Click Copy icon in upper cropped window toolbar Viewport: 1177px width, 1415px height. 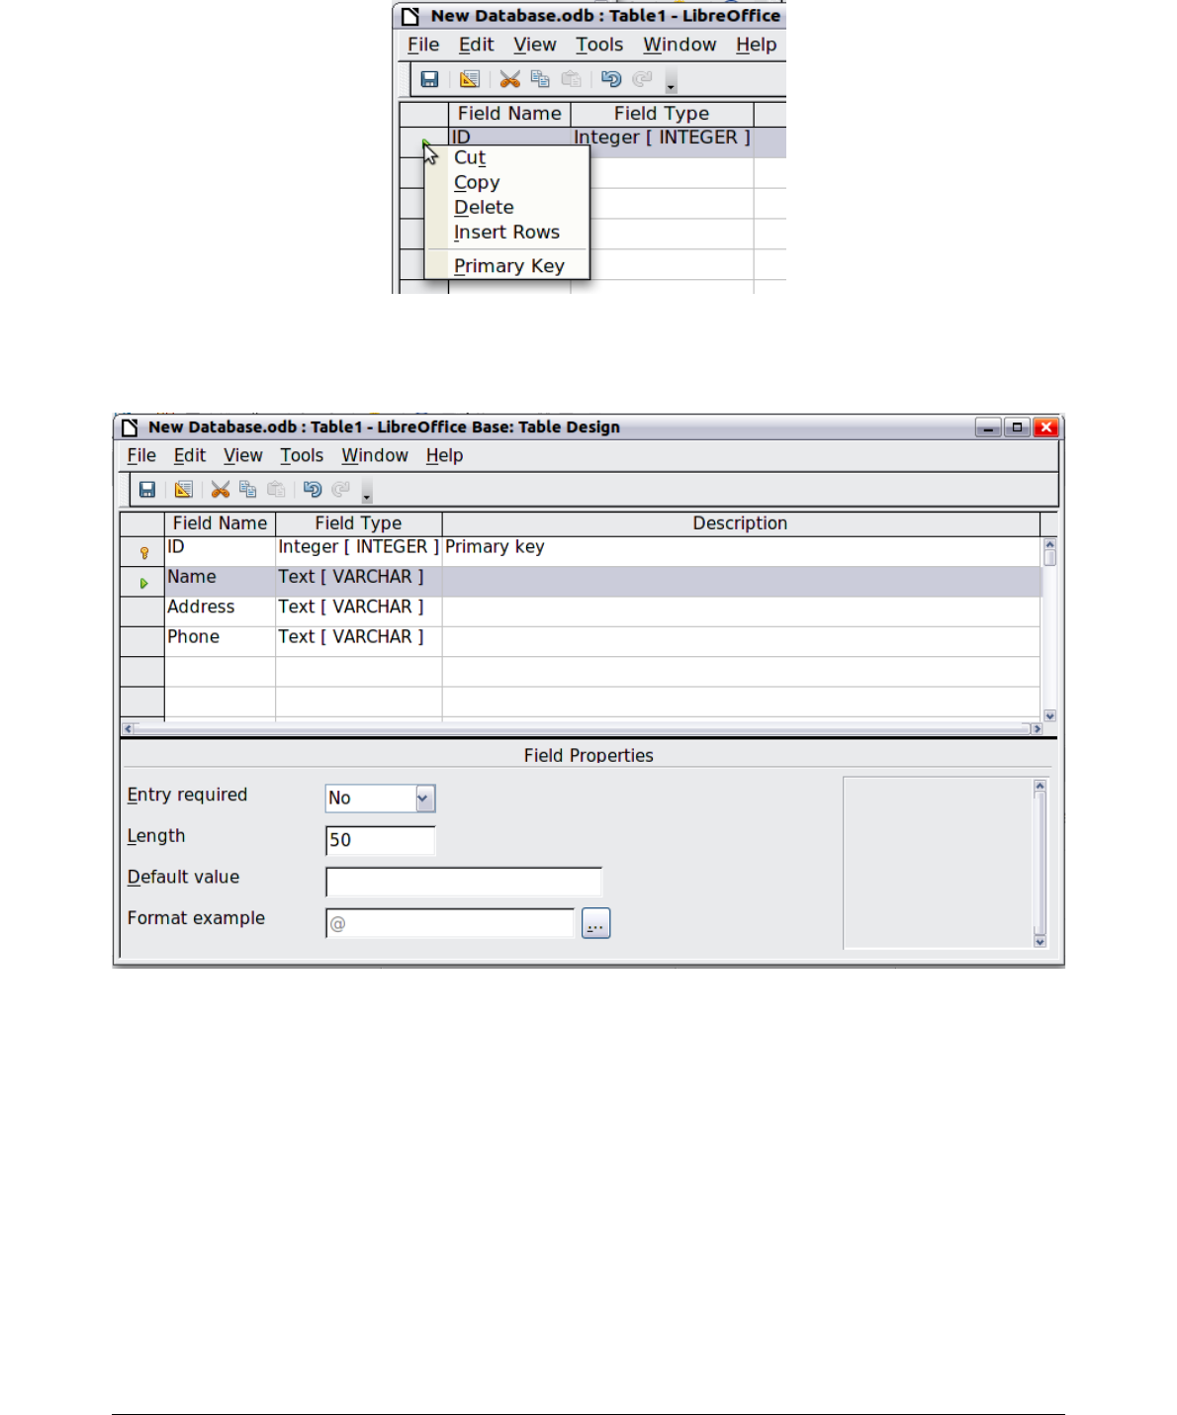(x=540, y=79)
